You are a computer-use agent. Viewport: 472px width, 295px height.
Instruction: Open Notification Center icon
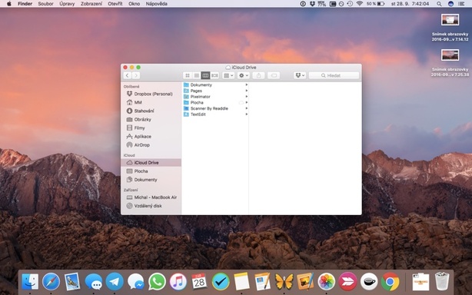461,4
